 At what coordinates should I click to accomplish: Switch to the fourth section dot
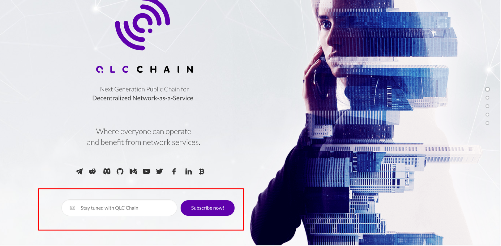coord(487,115)
